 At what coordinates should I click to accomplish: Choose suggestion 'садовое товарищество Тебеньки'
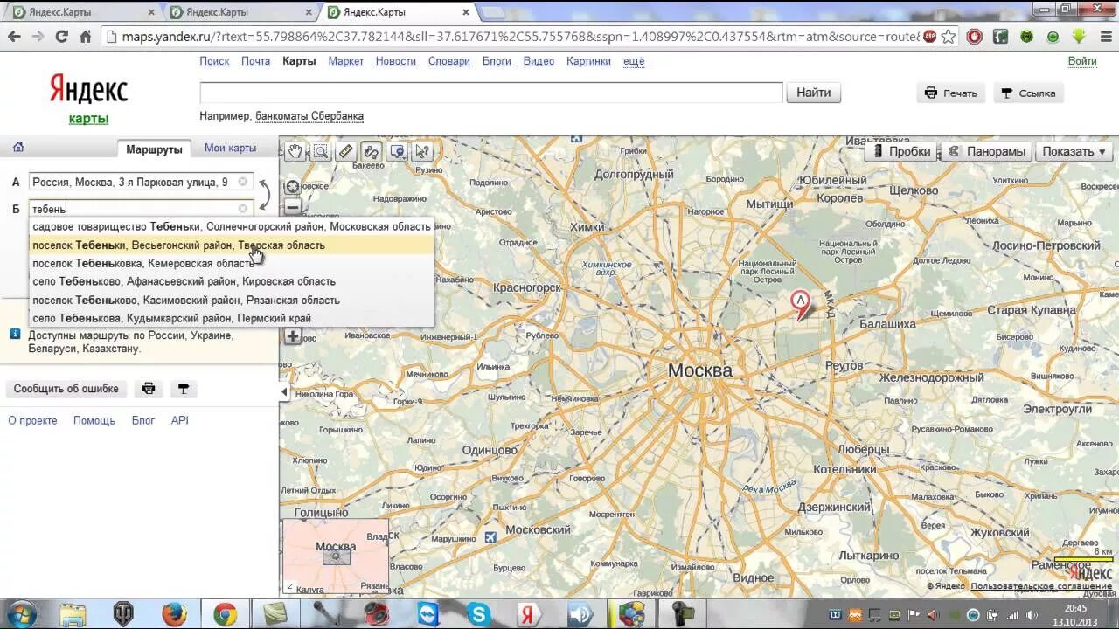(232, 226)
